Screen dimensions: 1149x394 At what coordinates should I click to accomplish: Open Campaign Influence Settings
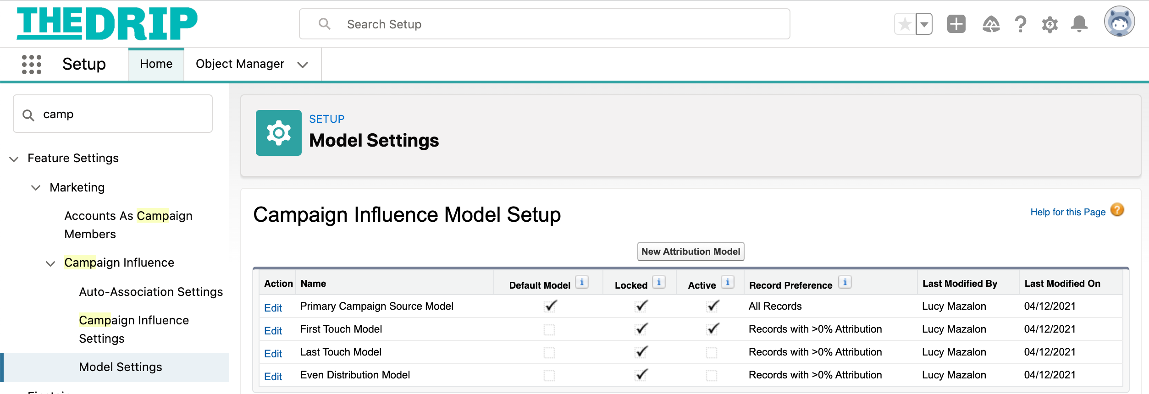pos(134,329)
